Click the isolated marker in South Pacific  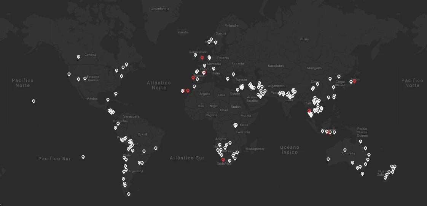[83, 157]
